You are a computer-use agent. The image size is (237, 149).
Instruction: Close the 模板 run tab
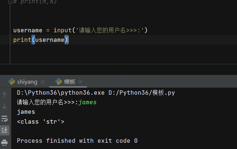[80, 82]
